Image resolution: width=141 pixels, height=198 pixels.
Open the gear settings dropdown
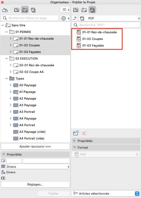pos(65,18)
